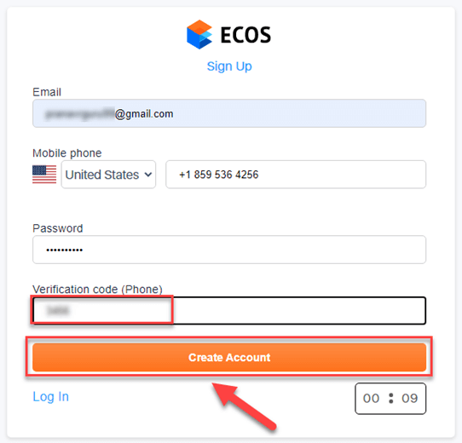Click the ECOS cube logo icon
Screen dimensions: 462x443
[199, 34]
